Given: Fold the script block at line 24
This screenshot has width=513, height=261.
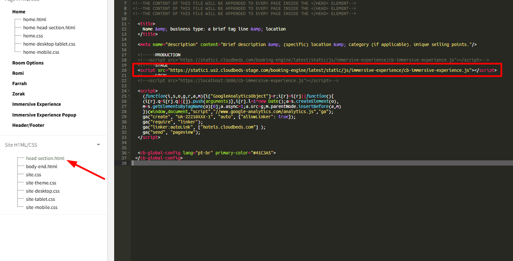Looking at the screenshot, I should pos(129,91).
